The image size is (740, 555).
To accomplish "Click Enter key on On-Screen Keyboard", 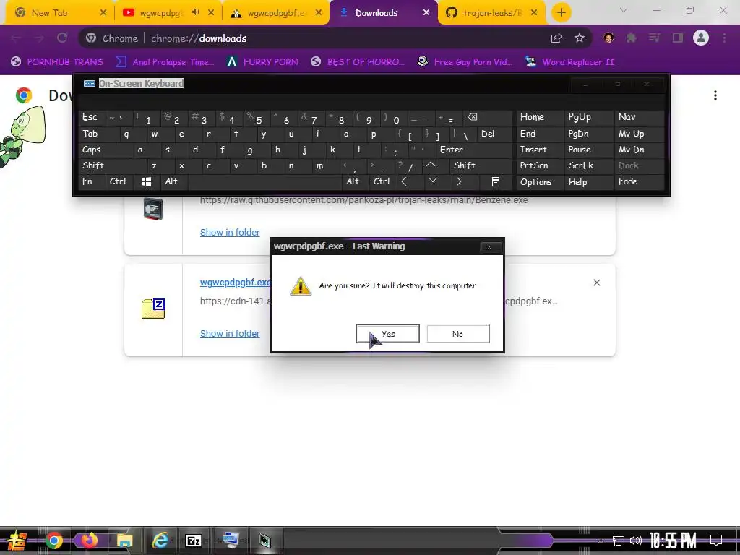I will point(474,150).
